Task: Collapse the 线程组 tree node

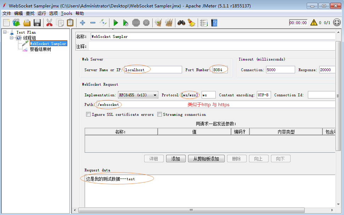Action: point(11,38)
